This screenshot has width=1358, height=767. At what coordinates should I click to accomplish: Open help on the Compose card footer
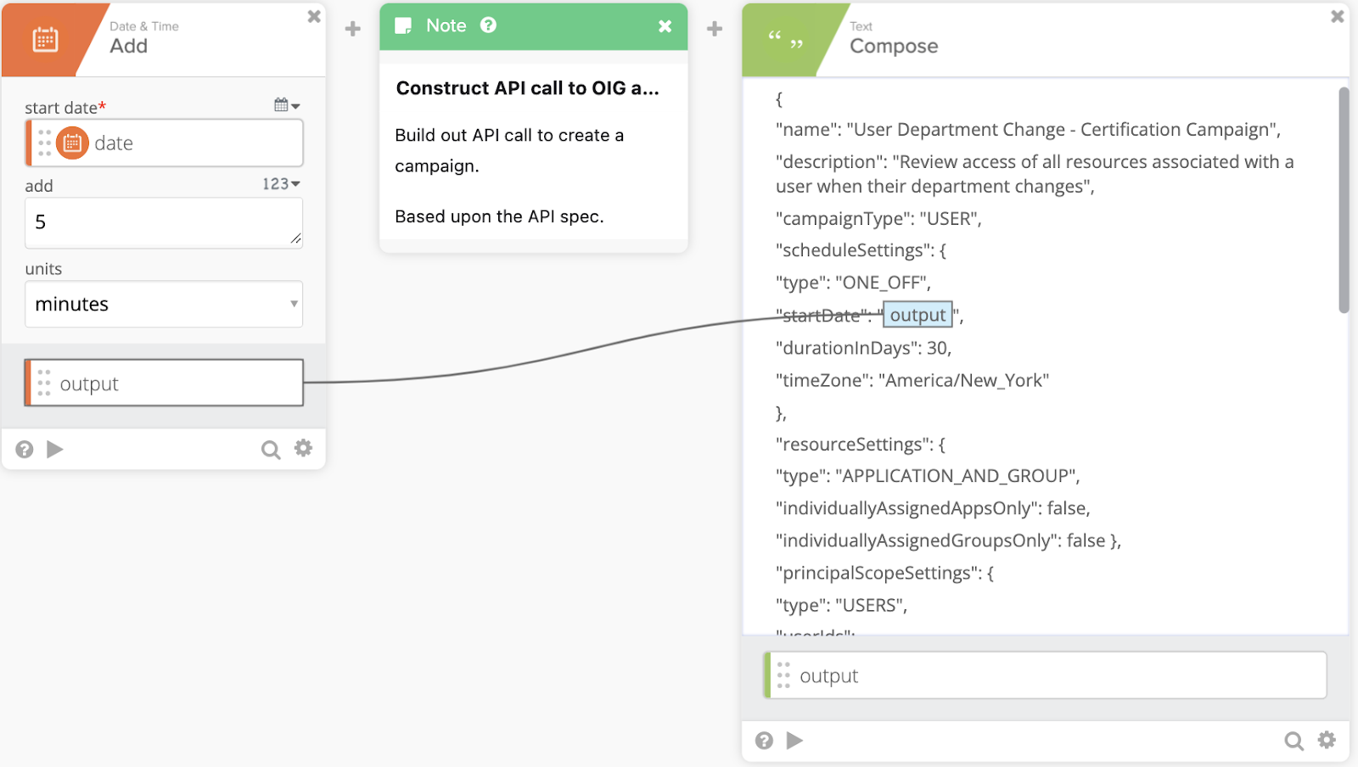pos(764,741)
